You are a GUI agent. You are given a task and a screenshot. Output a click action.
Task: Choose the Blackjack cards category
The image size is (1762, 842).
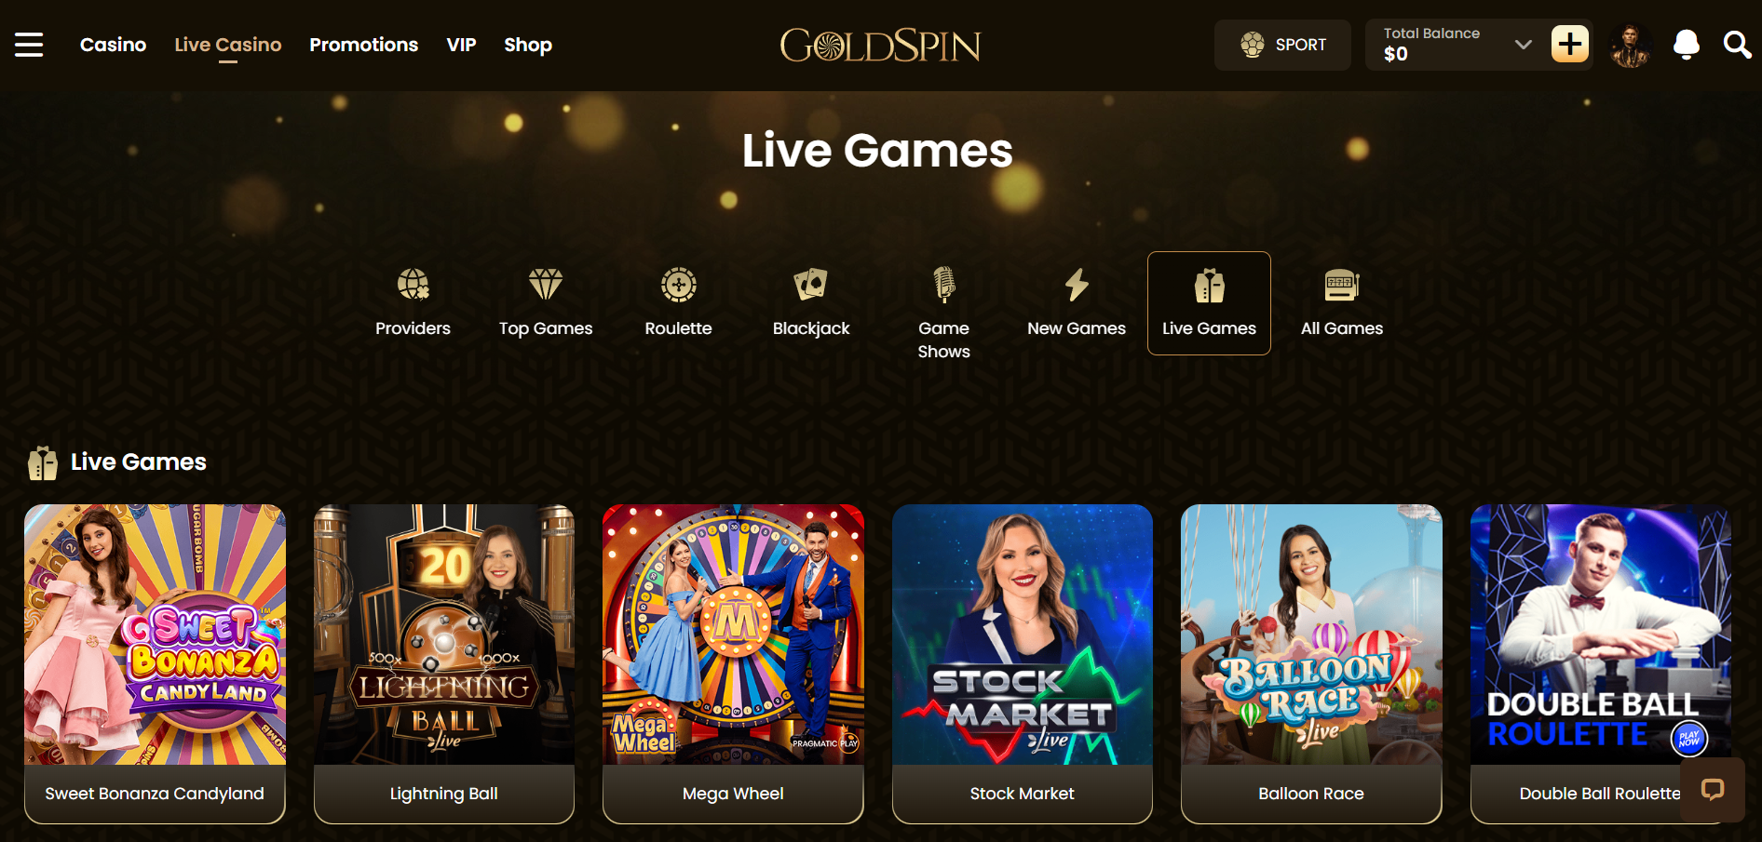pyautogui.click(x=811, y=303)
